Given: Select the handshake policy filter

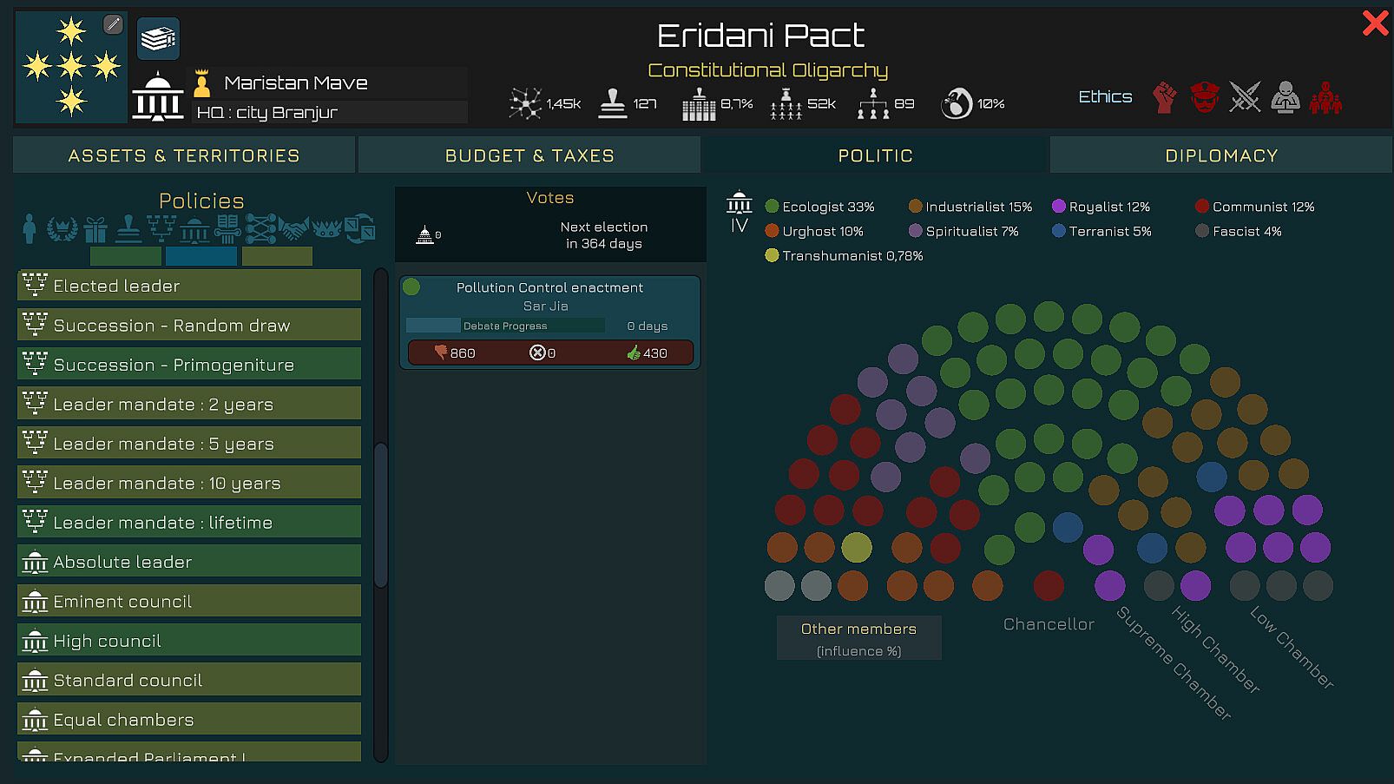Looking at the screenshot, I should click(293, 229).
